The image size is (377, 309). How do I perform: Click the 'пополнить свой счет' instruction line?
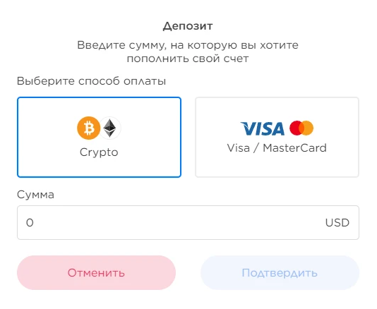188,59
